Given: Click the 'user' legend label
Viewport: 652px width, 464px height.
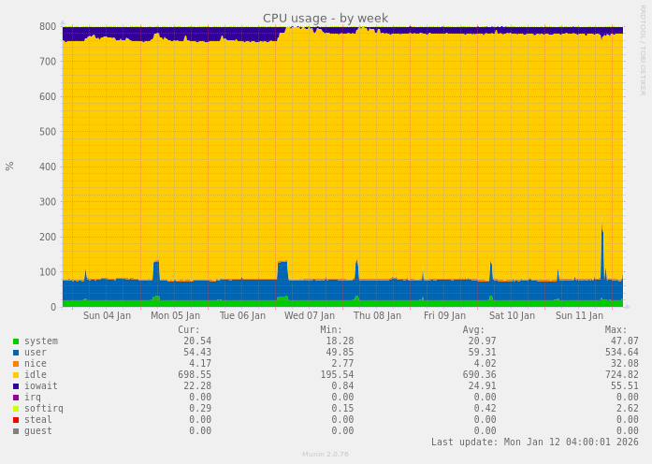Looking at the screenshot, I should (x=36, y=353).
